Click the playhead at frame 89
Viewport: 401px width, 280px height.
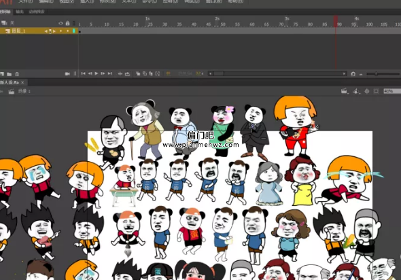336,21
